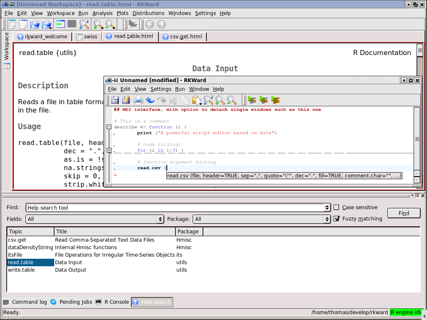Open the Pending Jobs panel

[x=72, y=302]
